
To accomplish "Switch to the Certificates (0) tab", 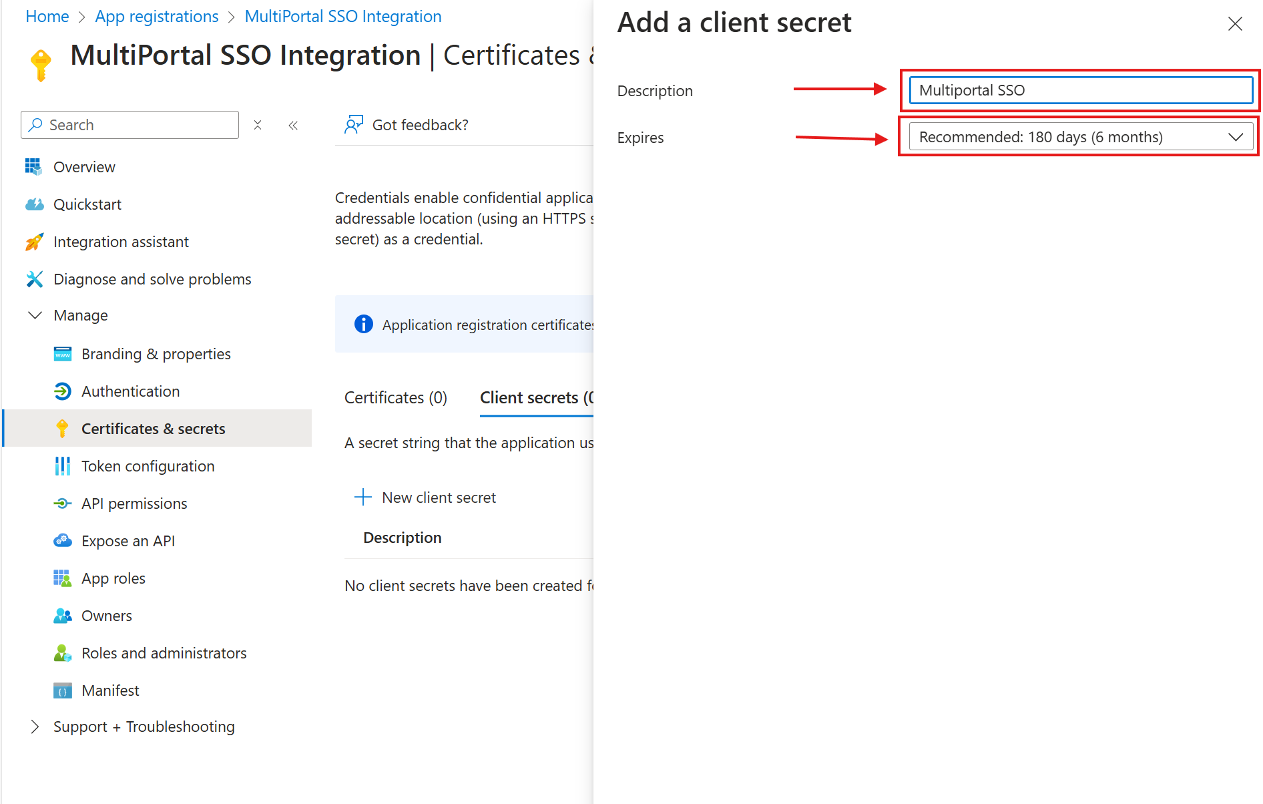I will pos(396,397).
